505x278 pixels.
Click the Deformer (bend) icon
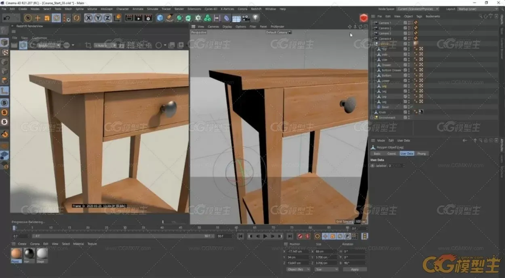pyautogui.click(x=227, y=18)
